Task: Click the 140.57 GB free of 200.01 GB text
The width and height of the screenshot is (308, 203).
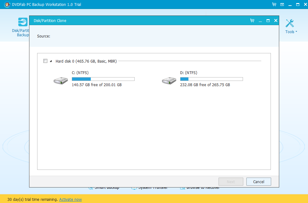Action: pyautogui.click(x=97, y=85)
